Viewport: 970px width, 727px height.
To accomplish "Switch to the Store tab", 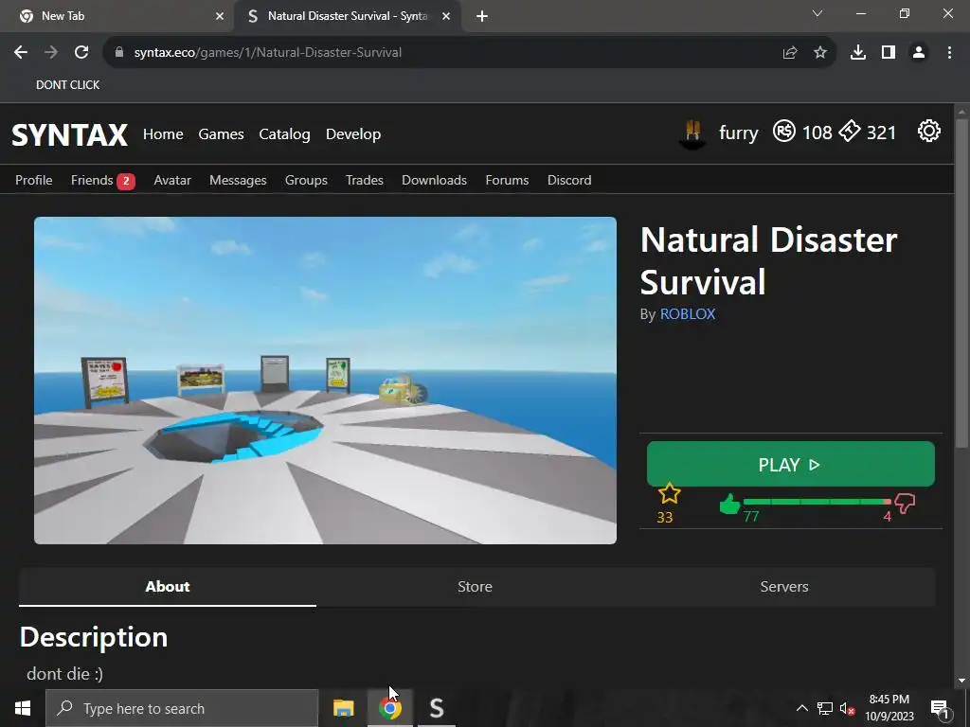I will tap(476, 587).
